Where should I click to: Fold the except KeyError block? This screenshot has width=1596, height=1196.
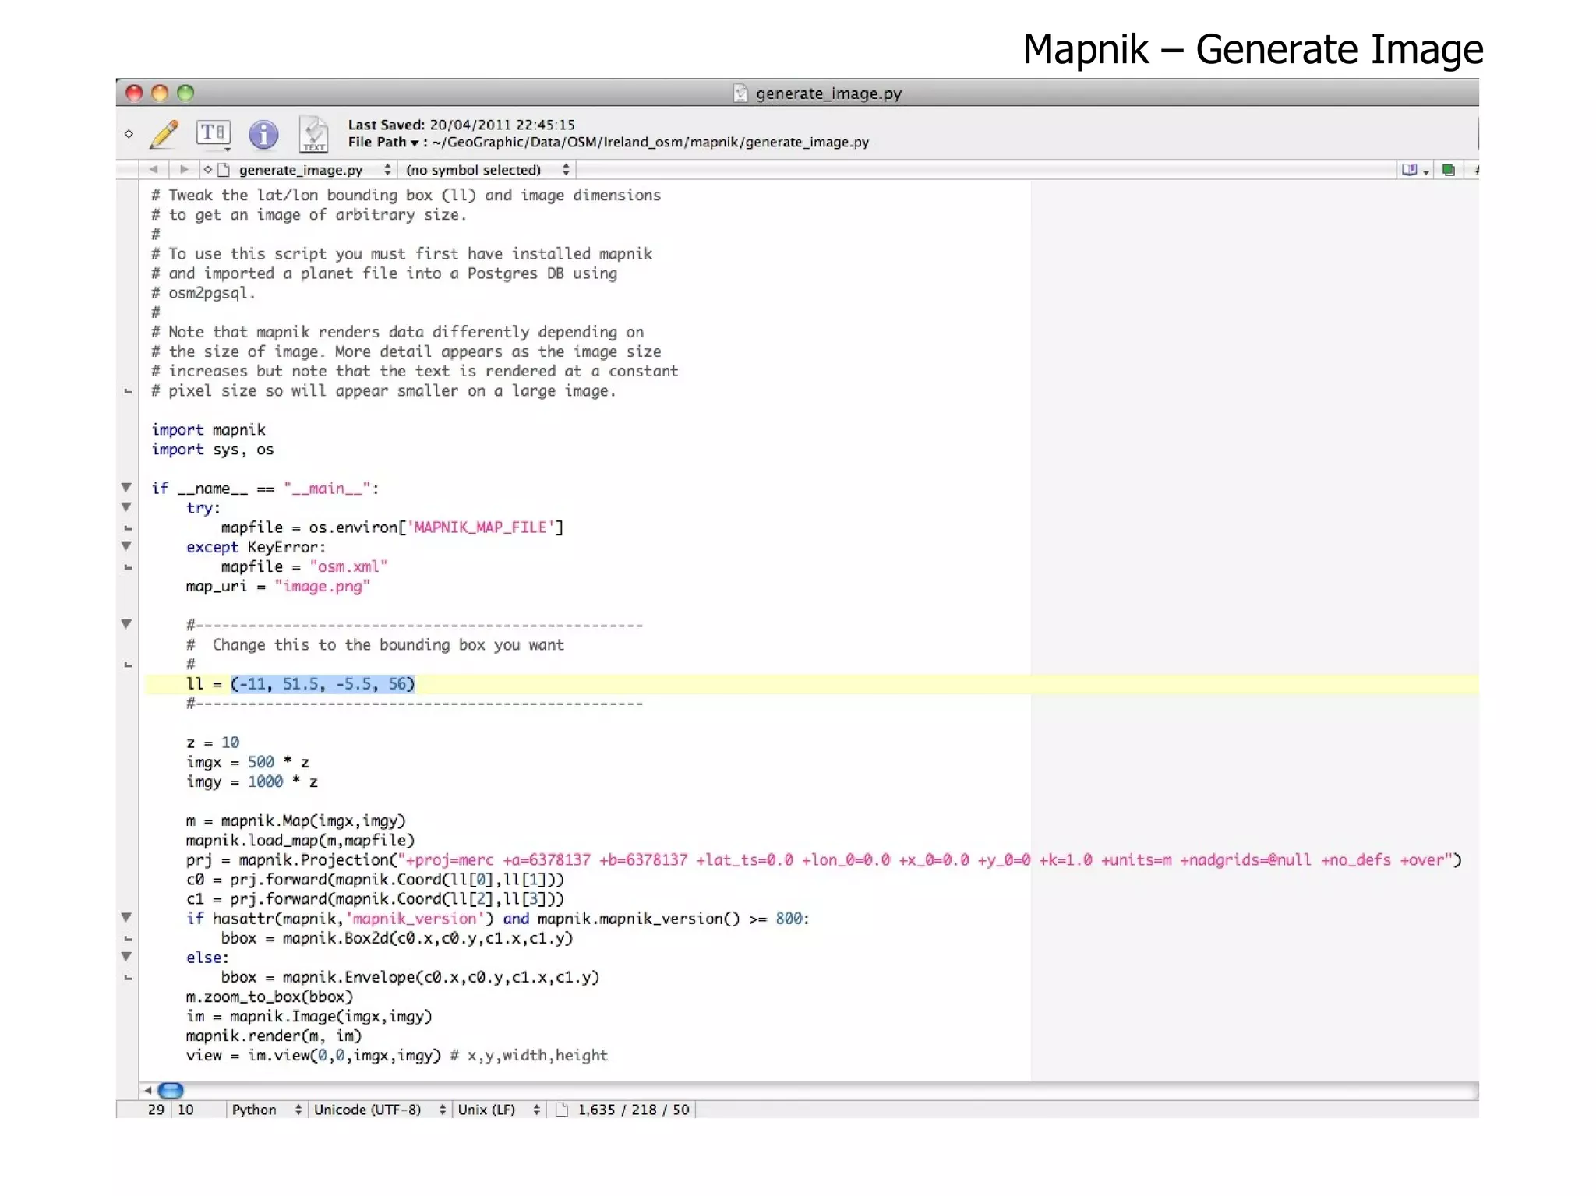126,546
